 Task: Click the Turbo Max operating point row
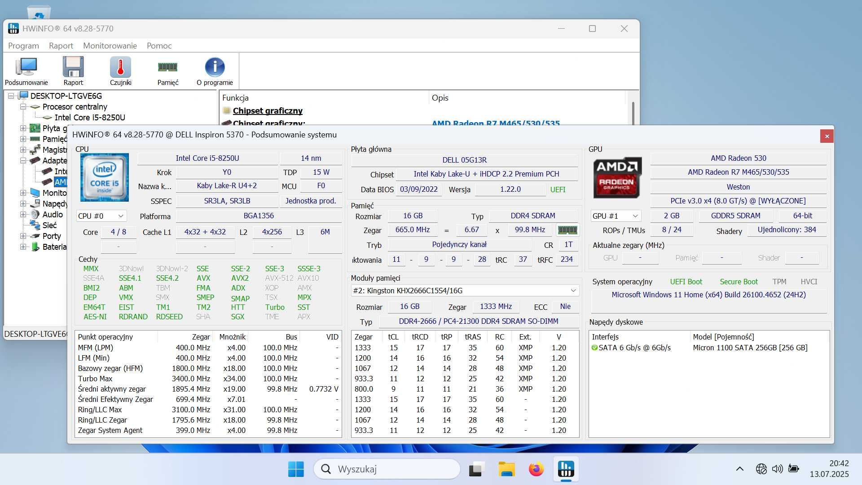point(208,379)
